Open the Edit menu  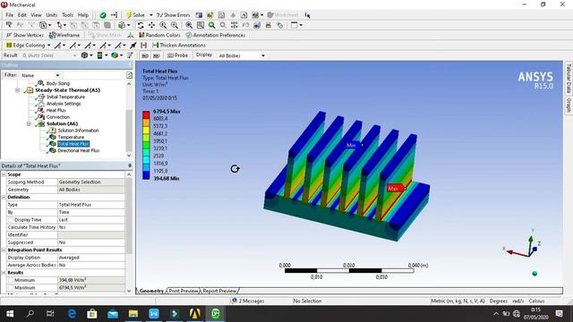tap(22, 15)
